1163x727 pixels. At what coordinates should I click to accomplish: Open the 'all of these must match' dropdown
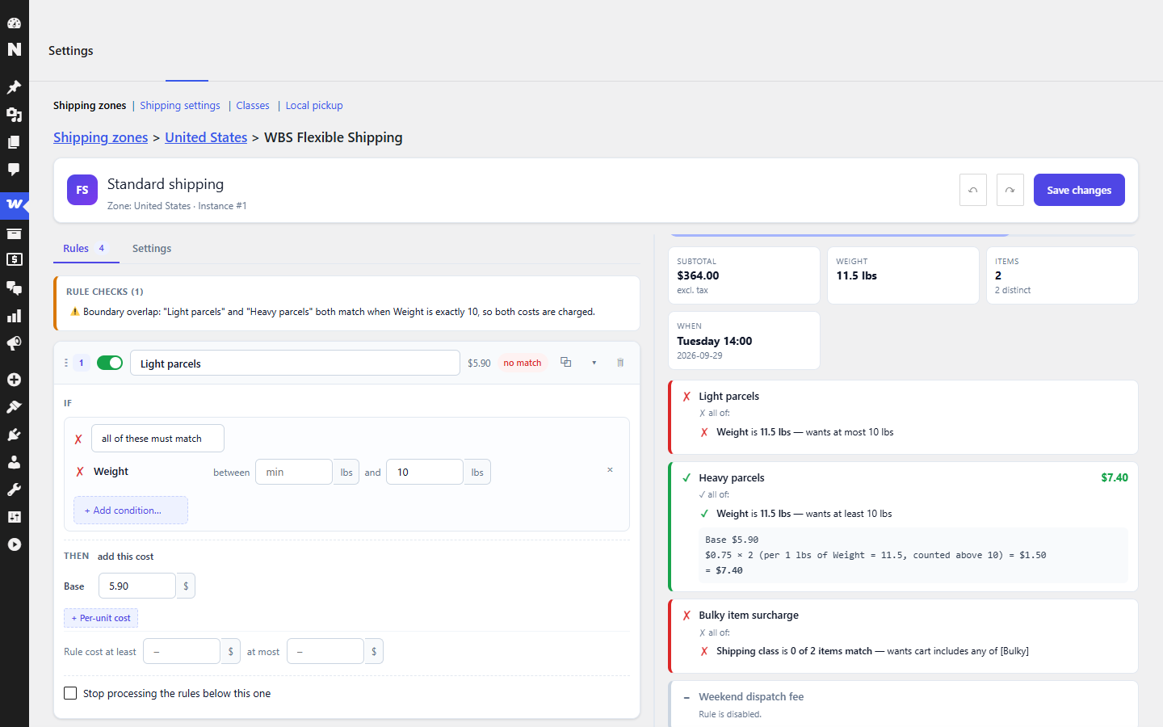tap(157, 439)
